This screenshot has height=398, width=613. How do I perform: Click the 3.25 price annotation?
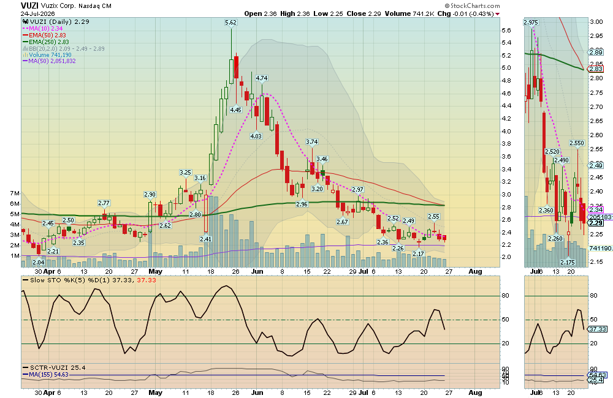185,172
